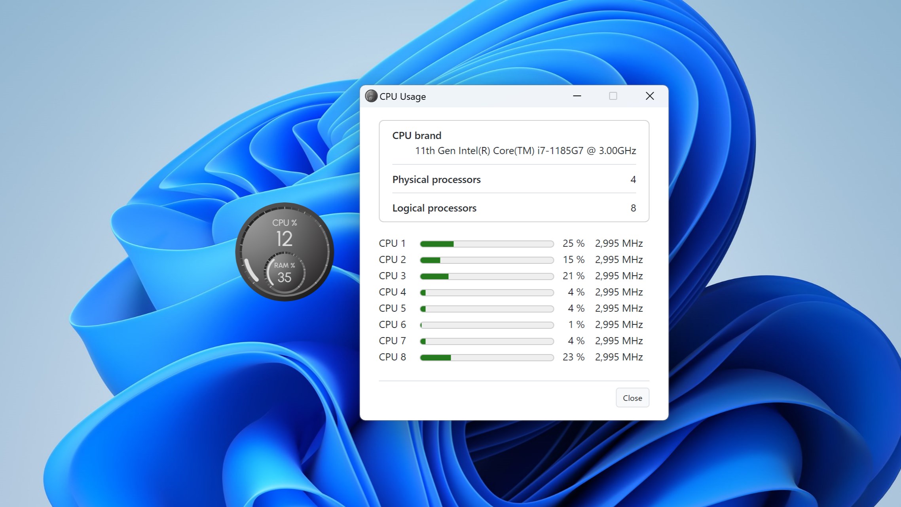Click the 2,995 MHz reading for CPU 5
The width and height of the screenshot is (901, 507).
(x=619, y=308)
